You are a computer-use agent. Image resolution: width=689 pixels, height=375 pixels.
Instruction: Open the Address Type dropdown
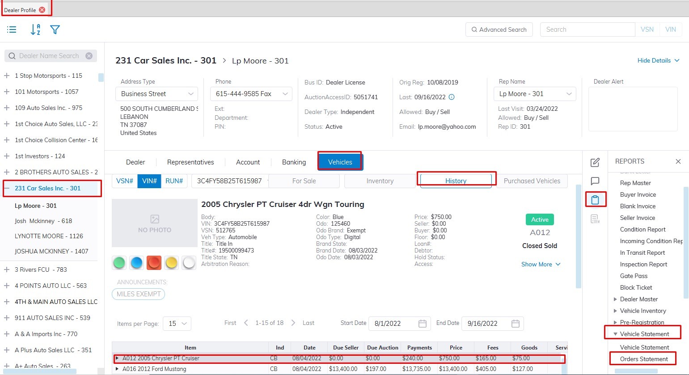pos(156,94)
